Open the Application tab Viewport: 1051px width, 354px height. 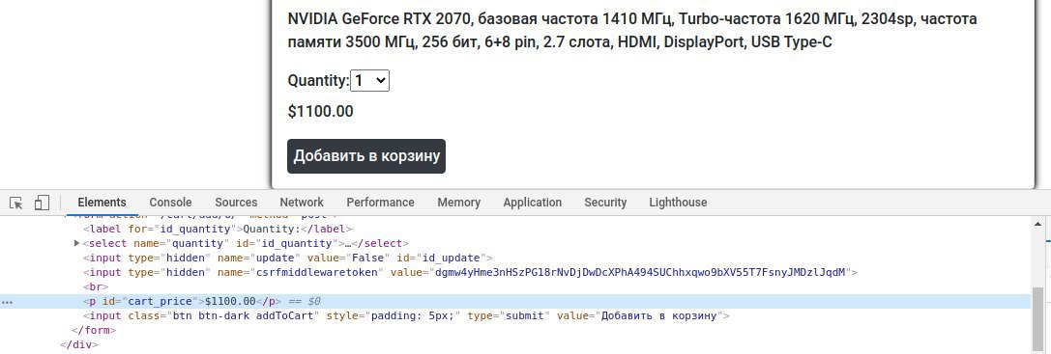(x=532, y=203)
